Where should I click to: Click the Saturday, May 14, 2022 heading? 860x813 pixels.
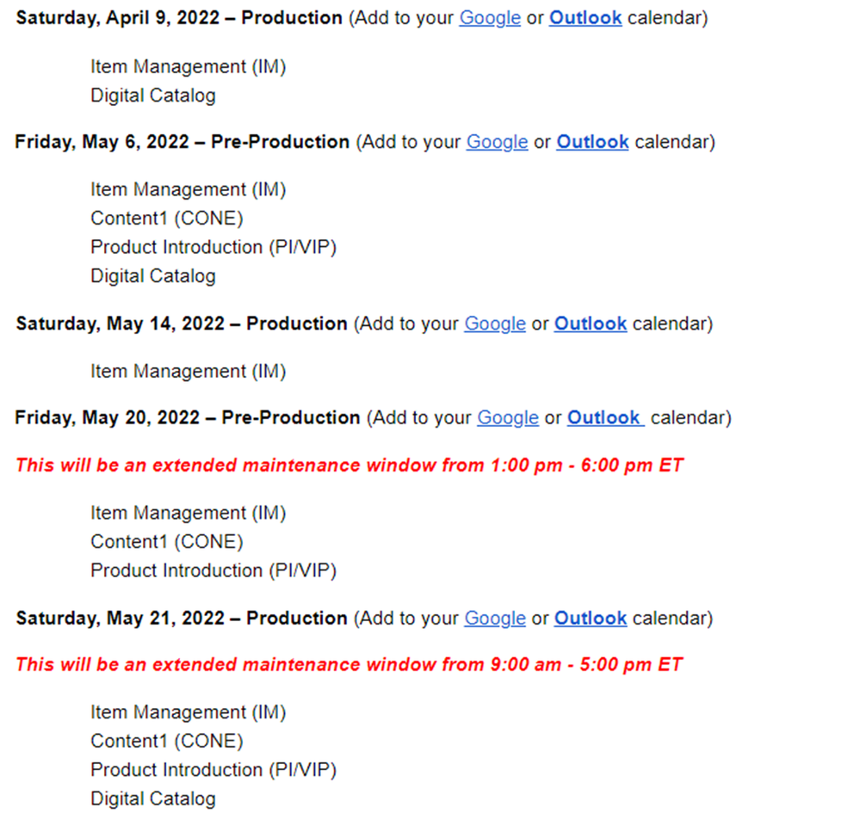coord(181,324)
